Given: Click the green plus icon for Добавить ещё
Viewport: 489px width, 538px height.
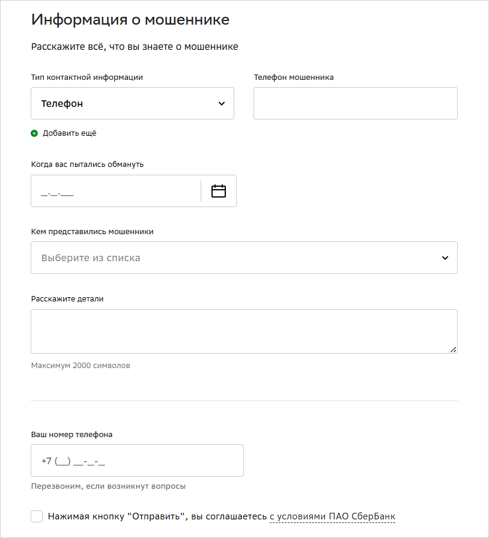Looking at the screenshot, I should (34, 133).
